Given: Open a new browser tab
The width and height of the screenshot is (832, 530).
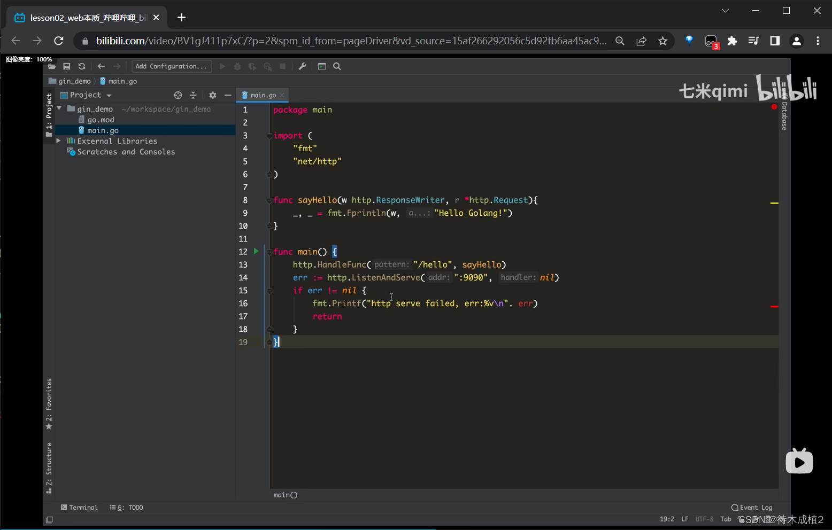Looking at the screenshot, I should [181, 18].
